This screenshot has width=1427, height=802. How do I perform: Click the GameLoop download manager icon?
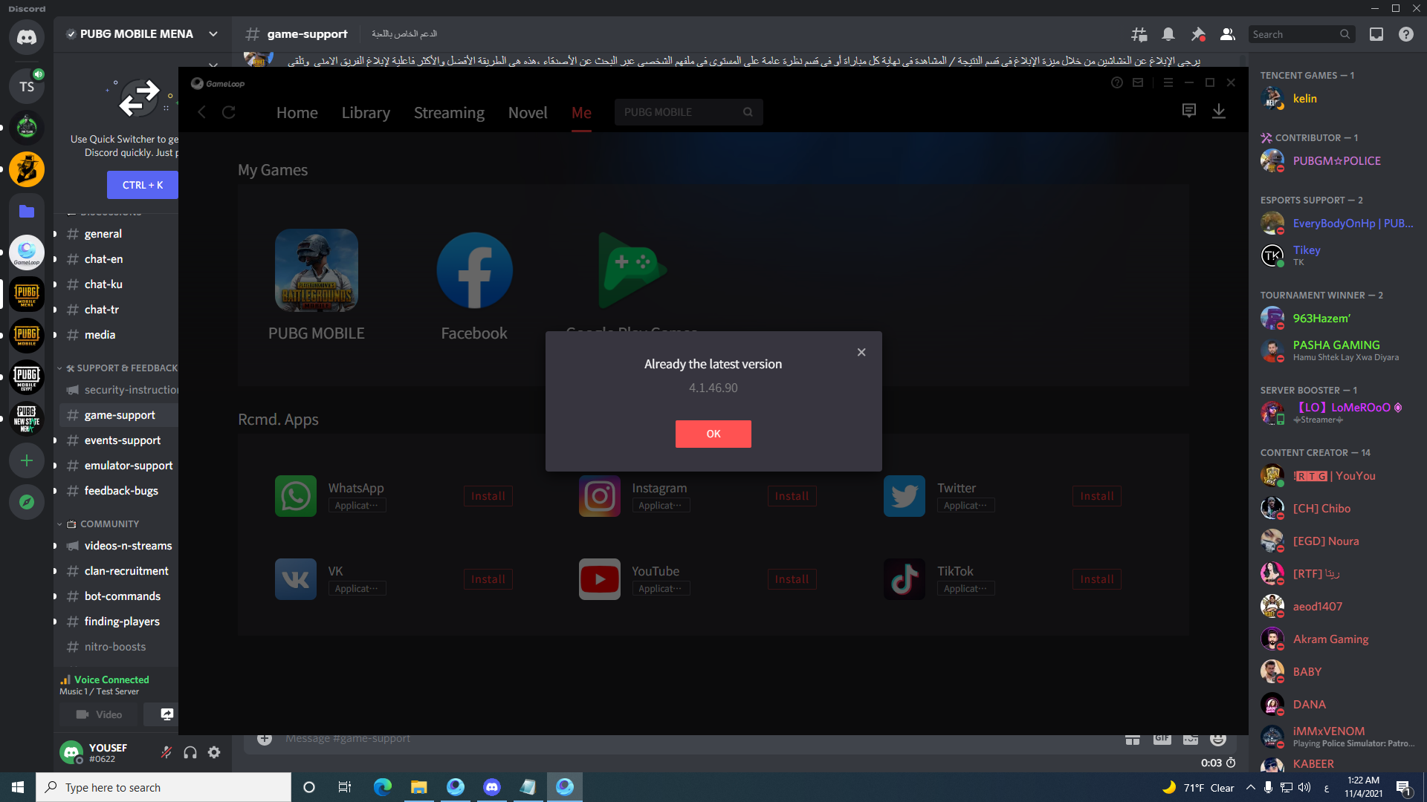(x=1219, y=111)
